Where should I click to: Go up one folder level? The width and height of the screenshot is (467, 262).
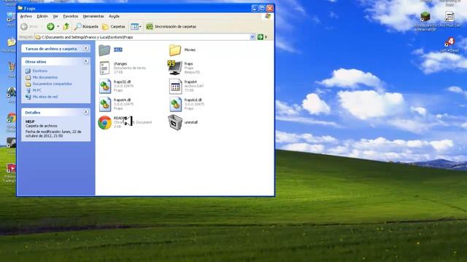coord(66,26)
